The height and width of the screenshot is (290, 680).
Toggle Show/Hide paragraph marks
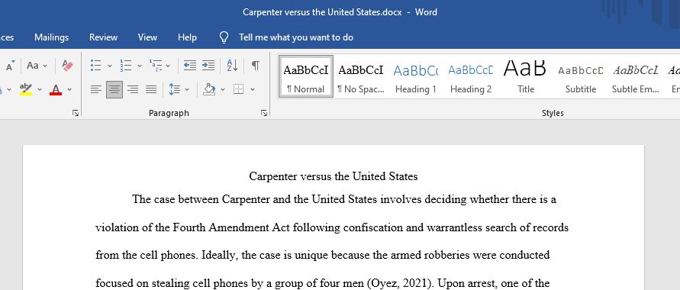(x=256, y=66)
